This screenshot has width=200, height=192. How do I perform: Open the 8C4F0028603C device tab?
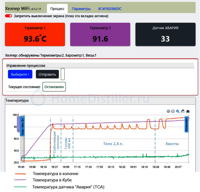pos(110,9)
